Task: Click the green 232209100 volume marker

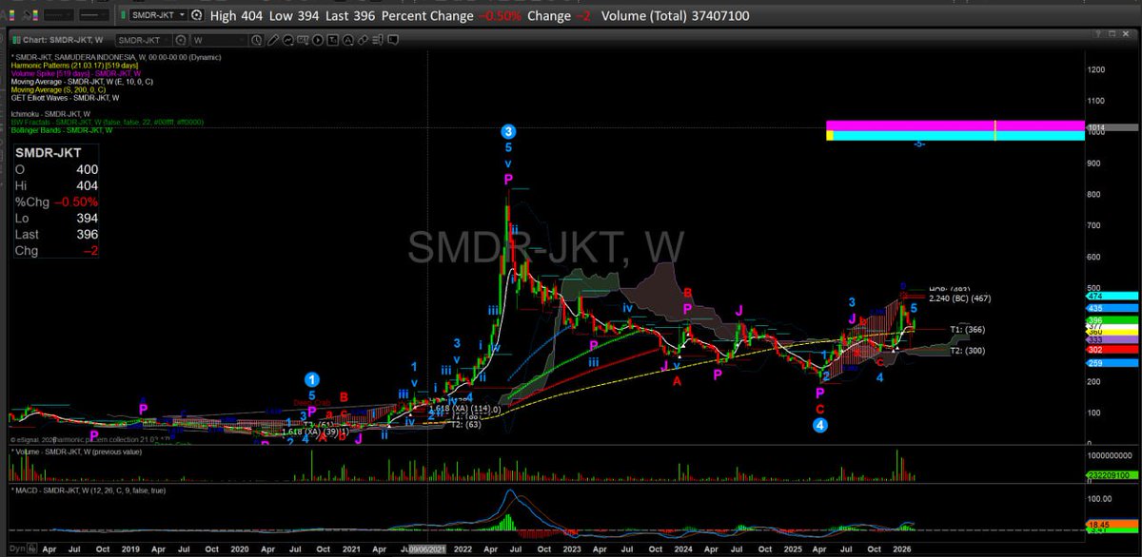Action: [x=1112, y=475]
